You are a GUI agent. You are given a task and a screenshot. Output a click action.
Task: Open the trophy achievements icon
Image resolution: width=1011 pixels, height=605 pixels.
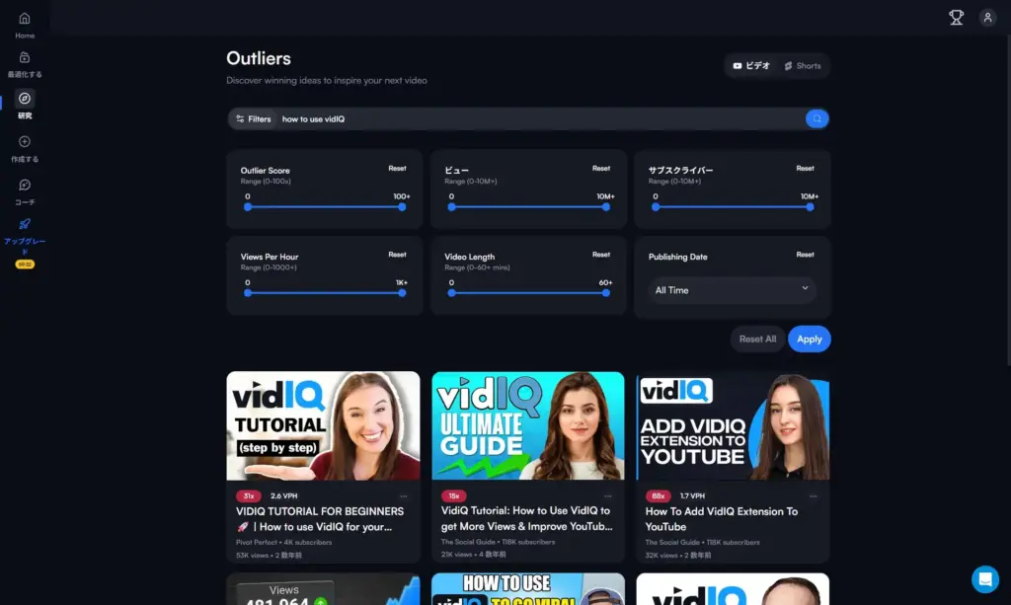point(956,18)
